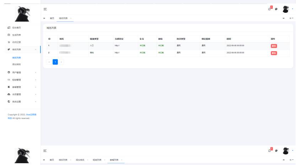Click the globe icon beside 系统设置

point(9,102)
